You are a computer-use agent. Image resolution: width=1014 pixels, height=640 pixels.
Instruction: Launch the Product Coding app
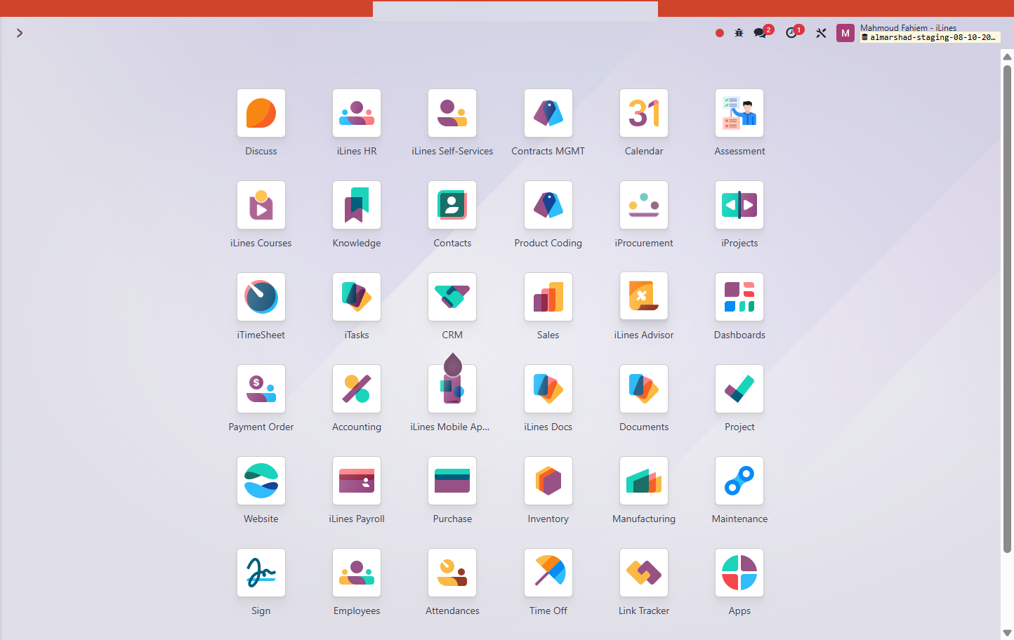pyautogui.click(x=548, y=205)
